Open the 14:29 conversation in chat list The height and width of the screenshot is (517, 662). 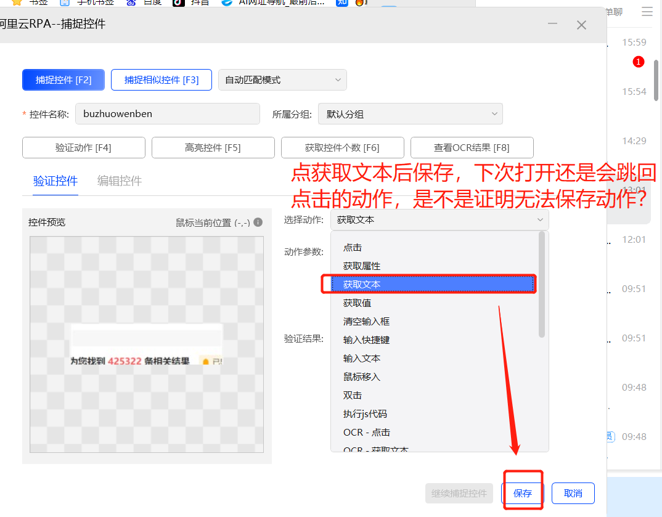pyautogui.click(x=634, y=141)
